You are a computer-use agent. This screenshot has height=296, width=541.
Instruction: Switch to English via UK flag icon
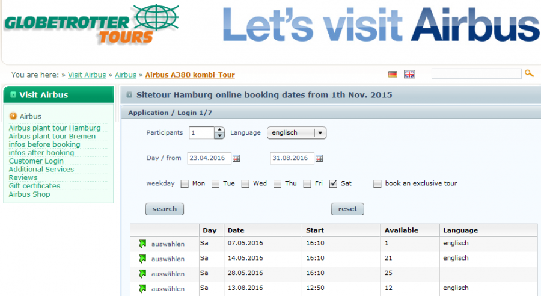point(409,74)
